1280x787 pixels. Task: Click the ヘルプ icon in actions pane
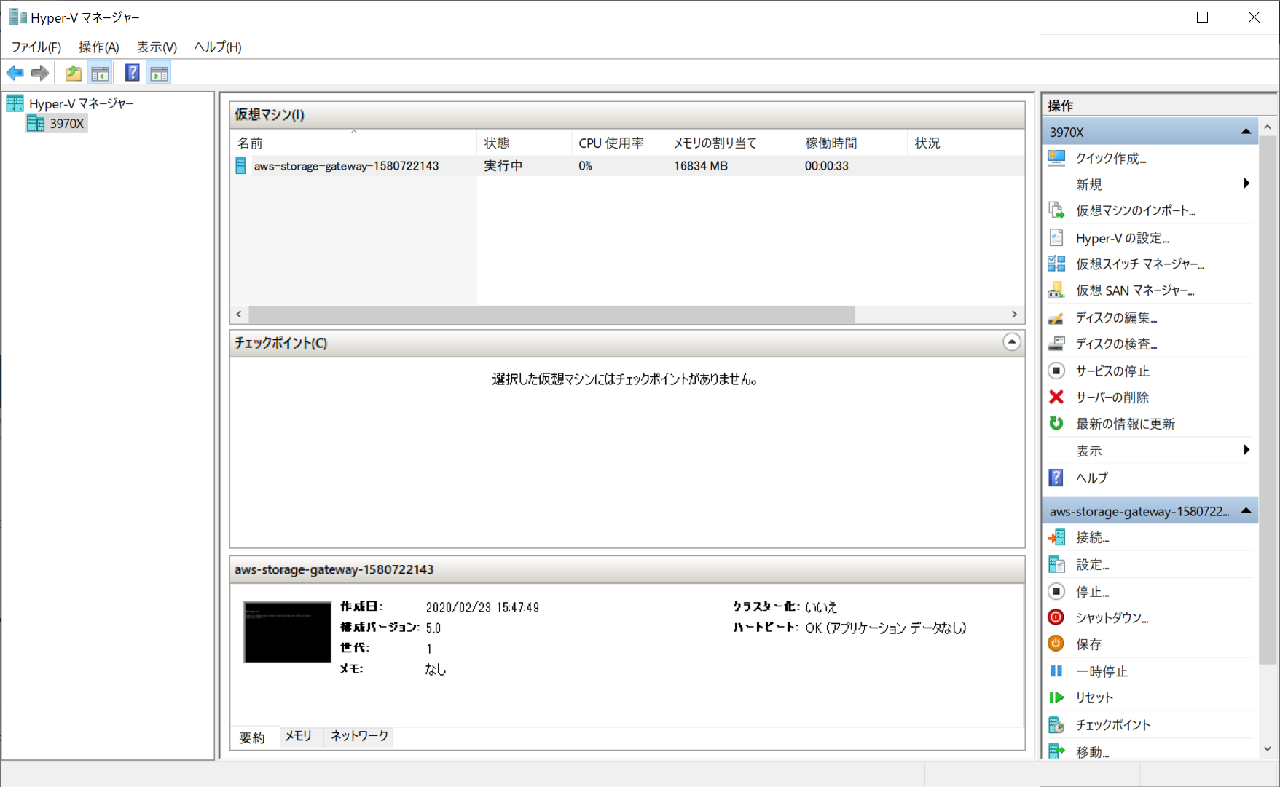[1056, 478]
